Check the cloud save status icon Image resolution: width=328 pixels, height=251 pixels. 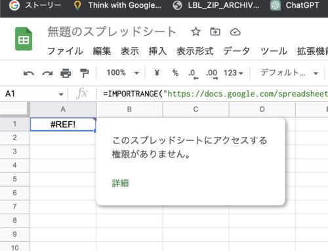pos(236,32)
